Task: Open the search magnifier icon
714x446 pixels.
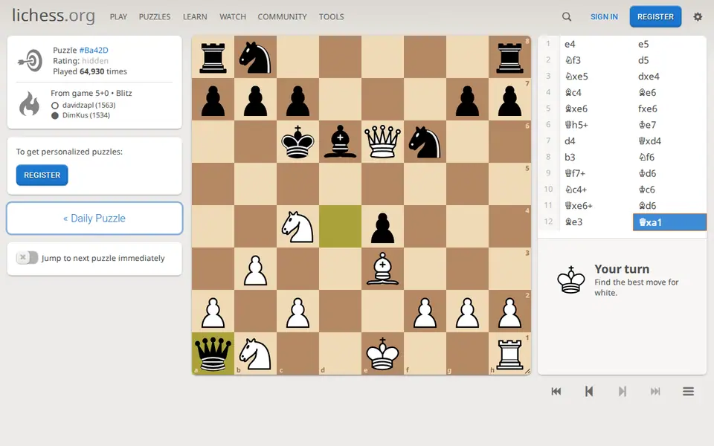Action: pyautogui.click(x=567, y=17)
